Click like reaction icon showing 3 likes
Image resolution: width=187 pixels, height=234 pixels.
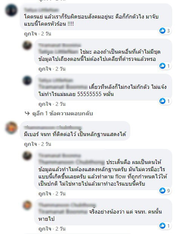point(162,31)
